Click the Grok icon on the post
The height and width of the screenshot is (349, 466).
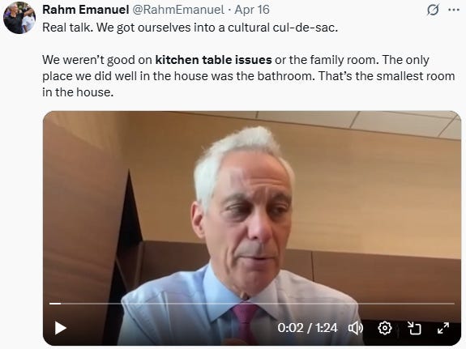(x=433, y=10)
